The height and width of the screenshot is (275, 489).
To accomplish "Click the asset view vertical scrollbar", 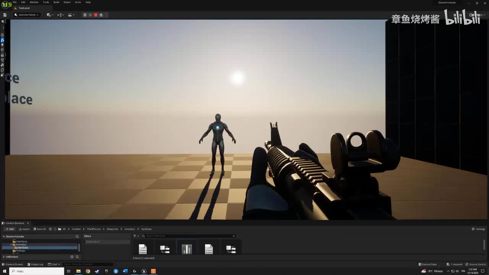I will (484, 244).
